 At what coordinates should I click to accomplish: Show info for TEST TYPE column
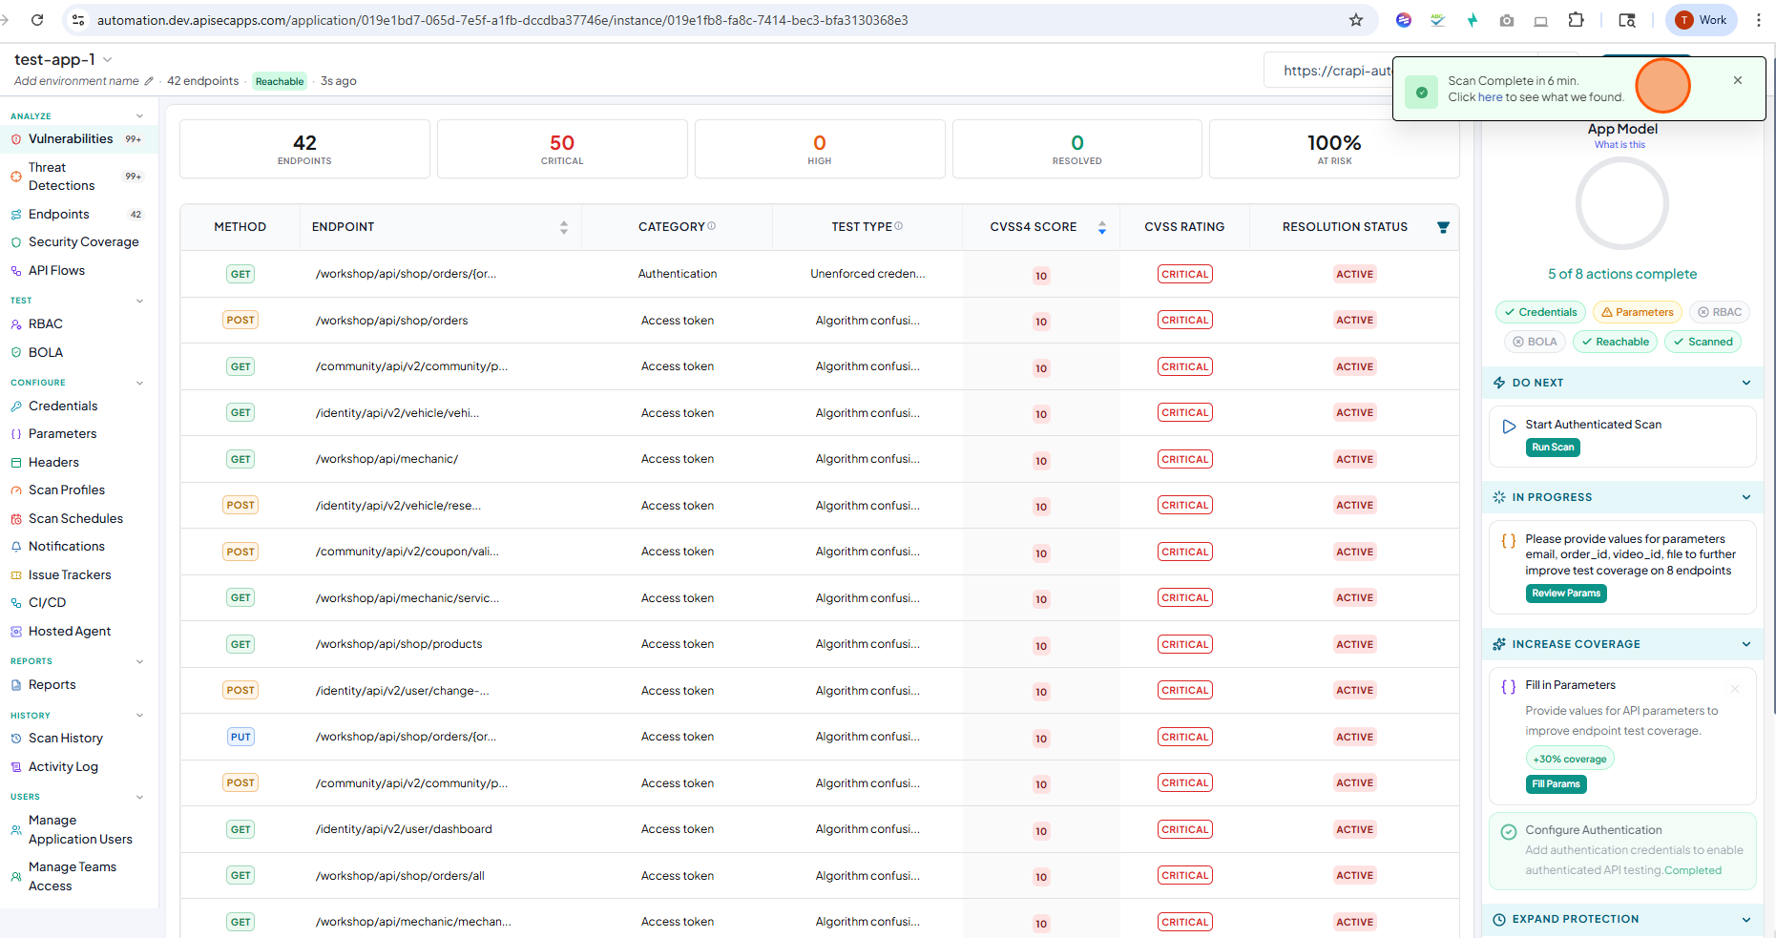899,226
